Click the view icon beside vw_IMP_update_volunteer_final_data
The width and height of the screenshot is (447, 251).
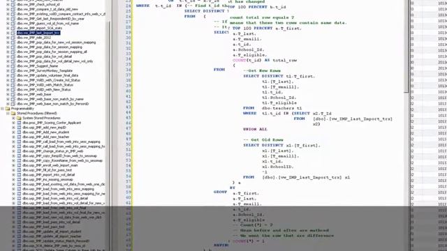[x=13, y=76]
